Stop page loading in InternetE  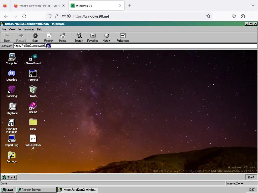35,38
